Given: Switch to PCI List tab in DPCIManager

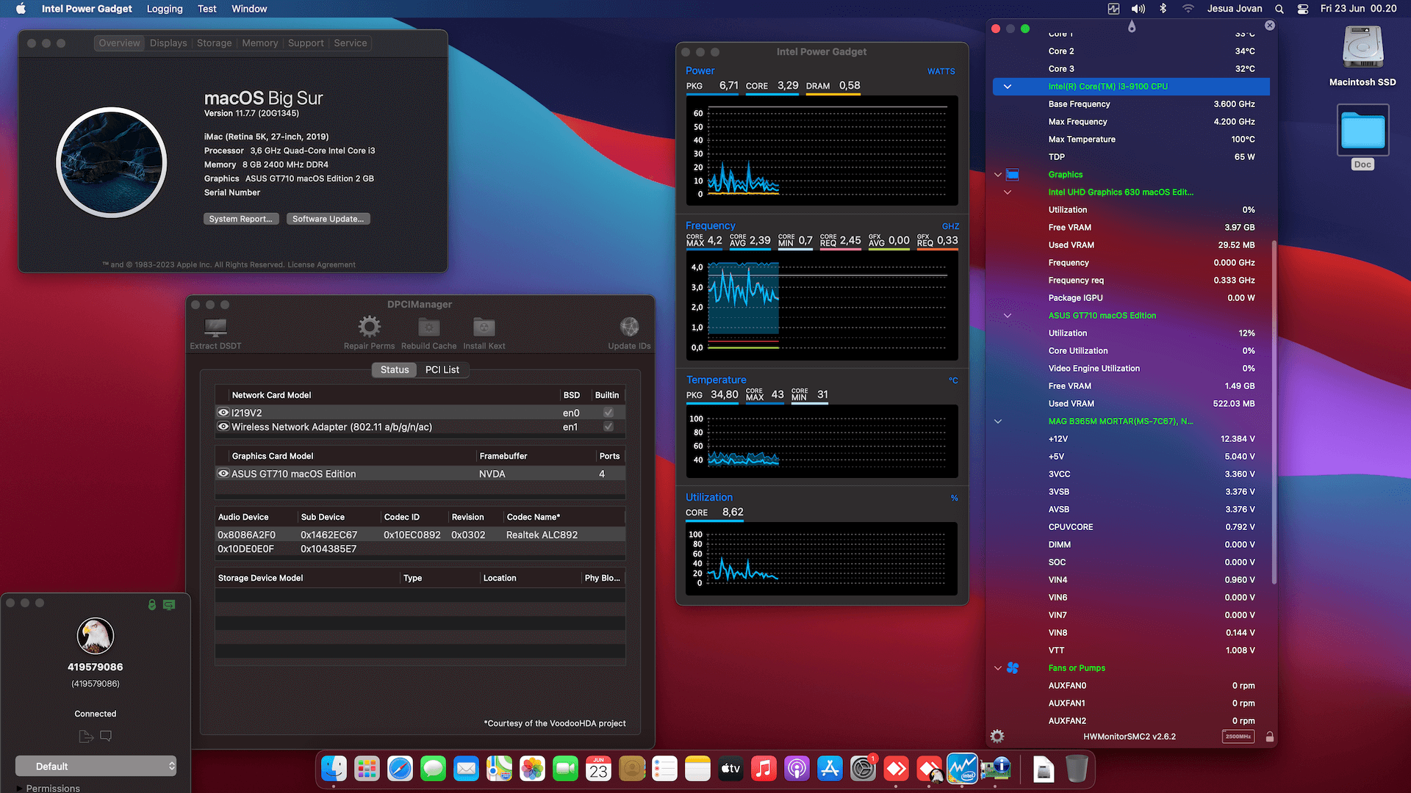Looking at the screenshot, I should pyautogui.click(x=442, y=369).
